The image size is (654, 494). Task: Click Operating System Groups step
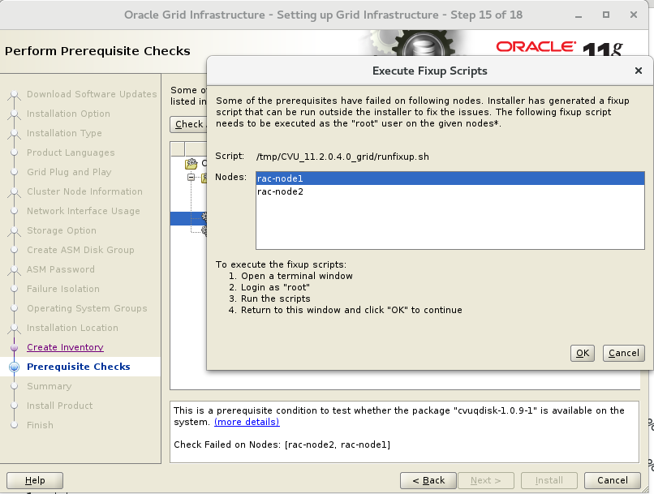pos(87,308)
